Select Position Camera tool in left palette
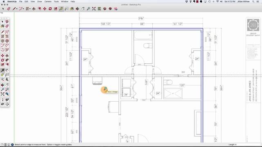This screenshot has width=262, height=147. pyautogui.click(x=2, y=100)
